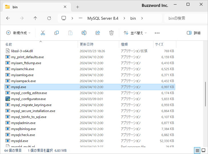Close the bin tab
This screenshot has width=208, height=154.
(x=65, y=7)
